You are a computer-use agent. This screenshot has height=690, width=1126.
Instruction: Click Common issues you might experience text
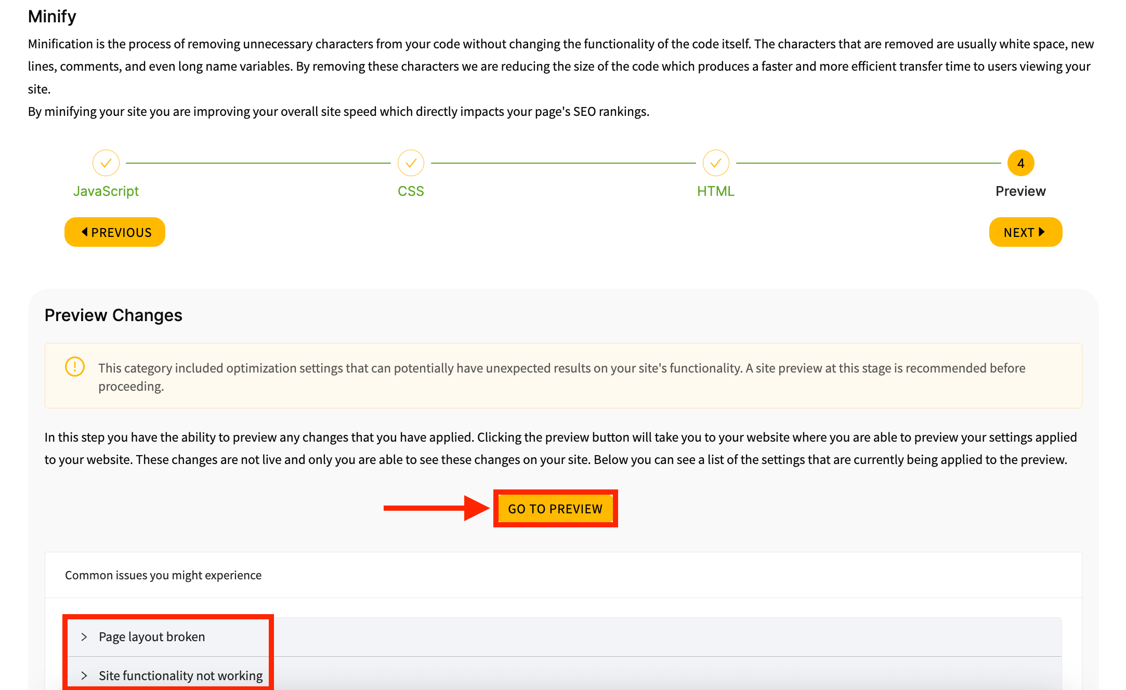(x=163, y=575)
